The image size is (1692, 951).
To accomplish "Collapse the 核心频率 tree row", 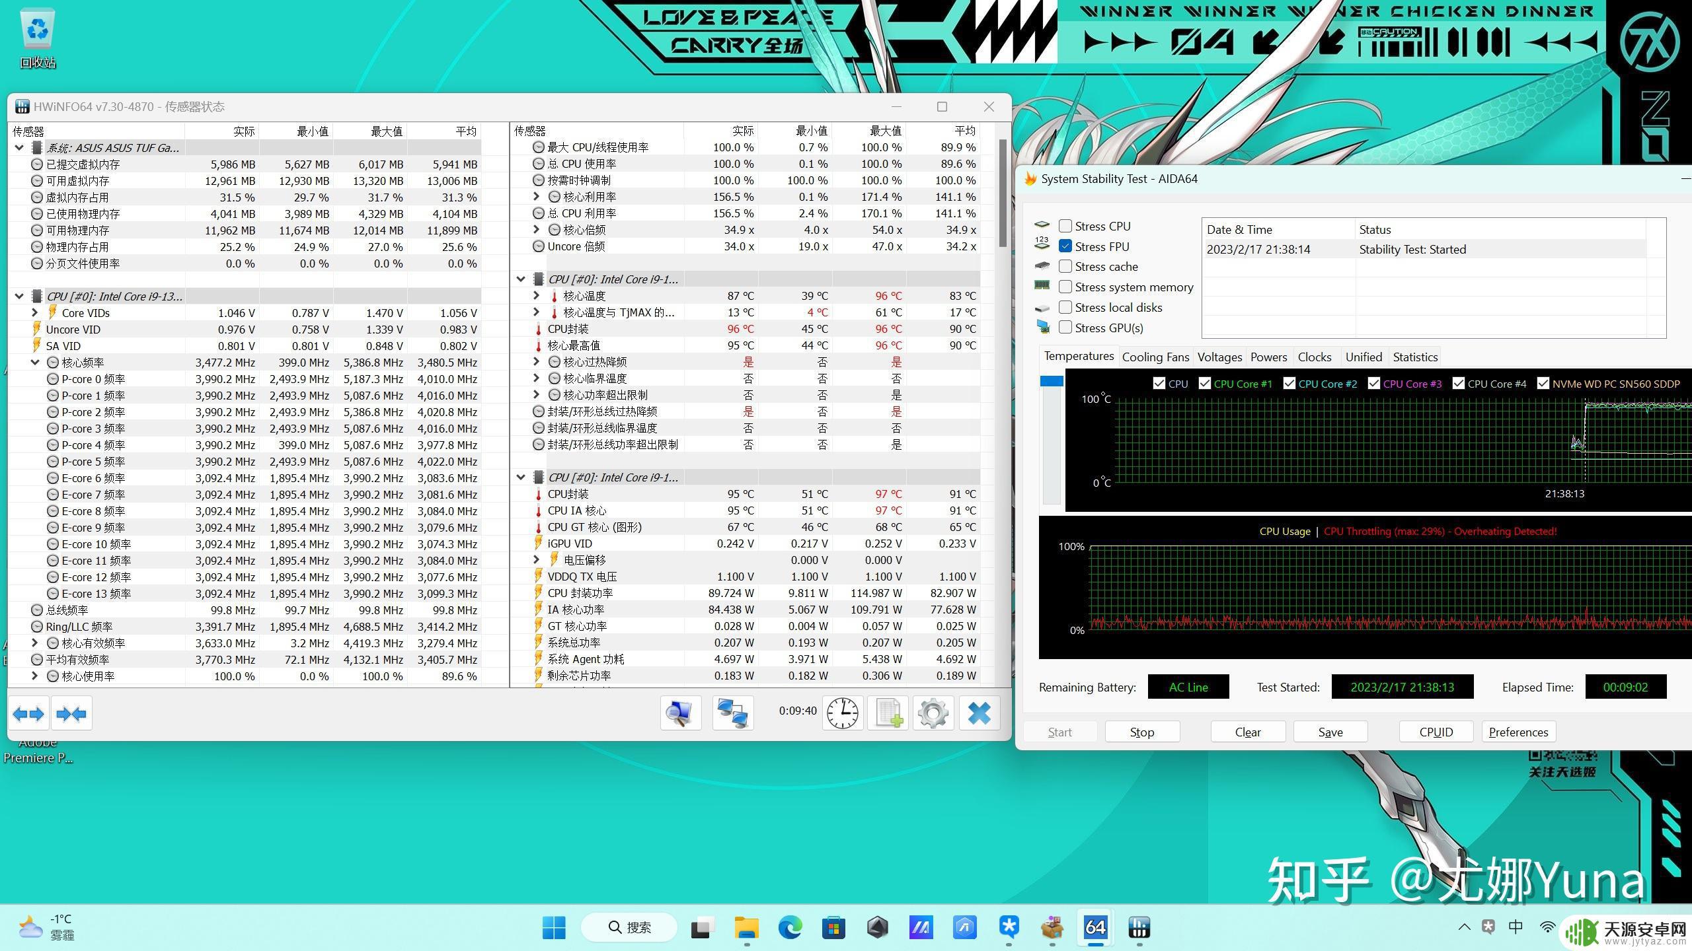I will [35, 362].
